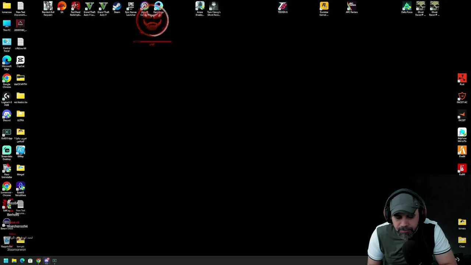The image size is (471, 265).
Task: Open iMyFone MirrorTo shortcut
Action: point(462,135)
